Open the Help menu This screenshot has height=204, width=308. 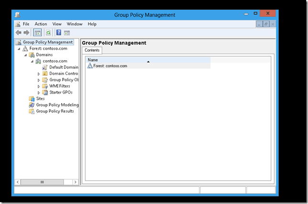pyautogui.click(x=92, y=24)
